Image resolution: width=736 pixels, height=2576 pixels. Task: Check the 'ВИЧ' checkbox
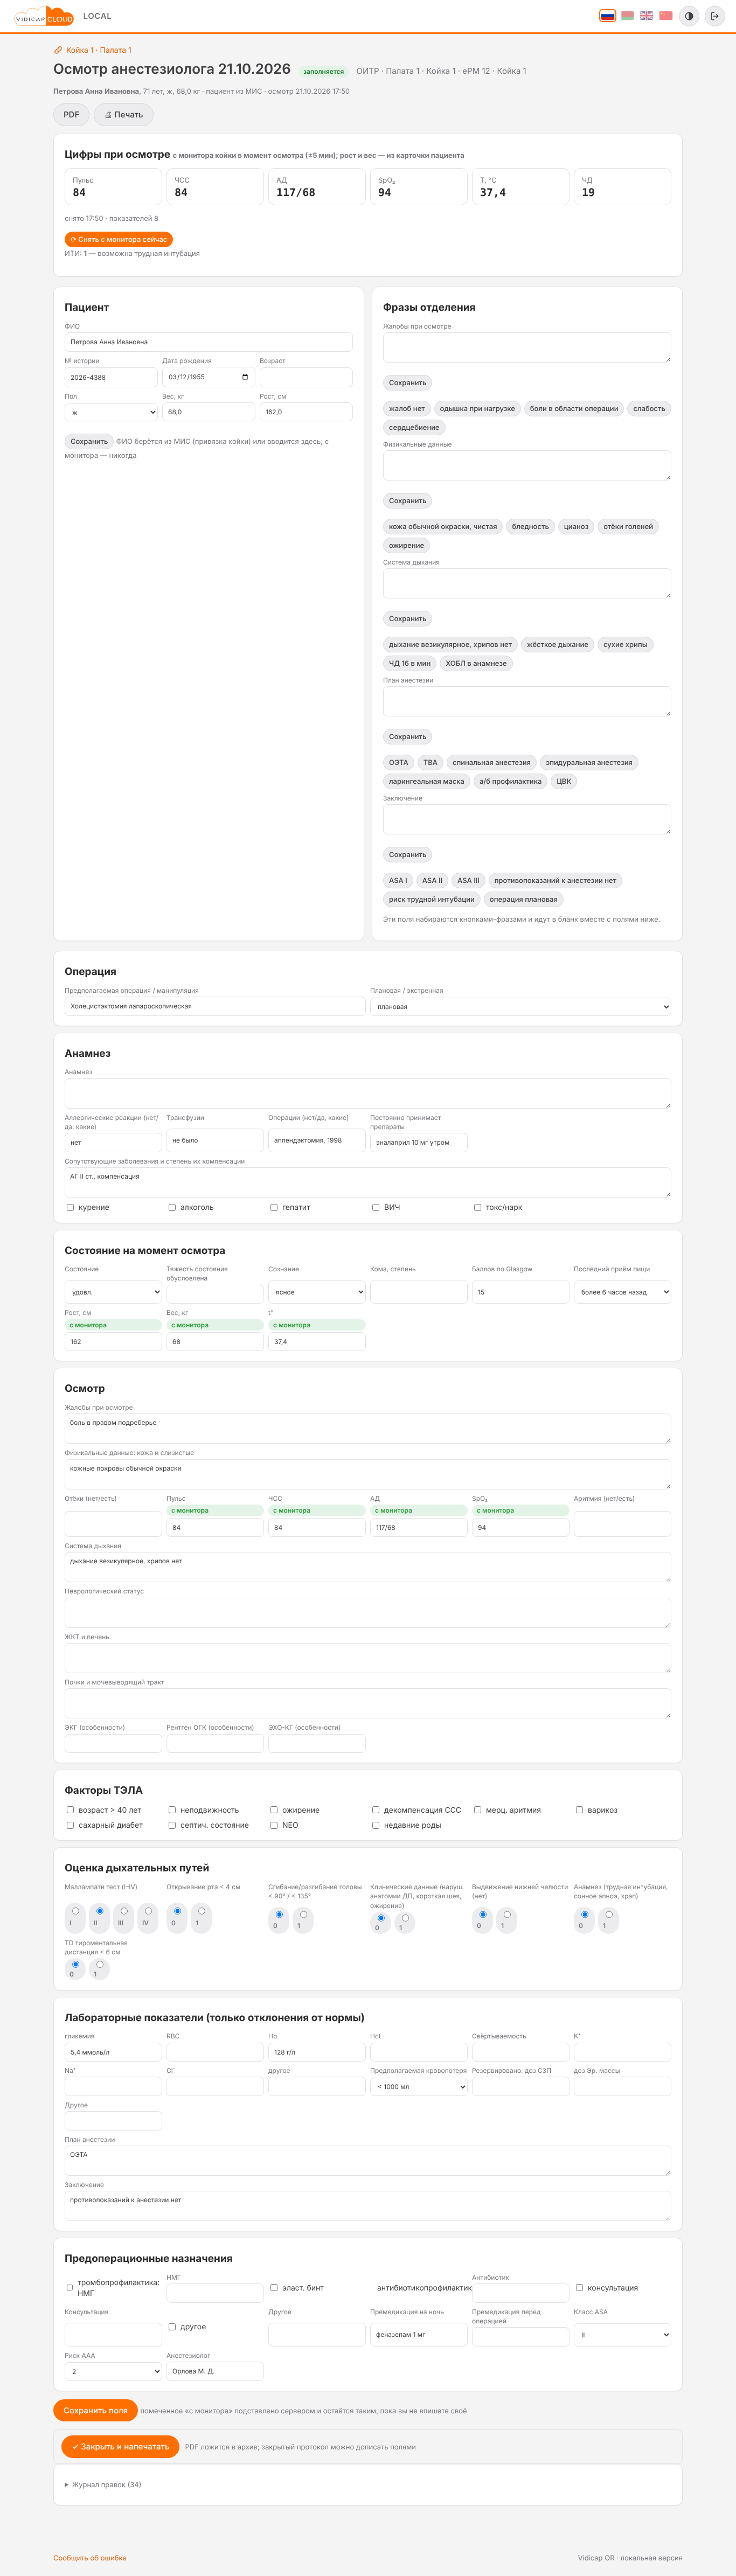pos(376,1207)
